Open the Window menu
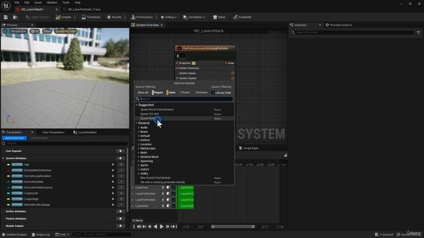The width and height of the screenshot is (424, 238). pyautogui.click(x=52, y=3)
